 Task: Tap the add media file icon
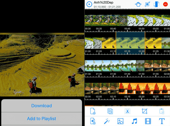(x=93, y=121)
